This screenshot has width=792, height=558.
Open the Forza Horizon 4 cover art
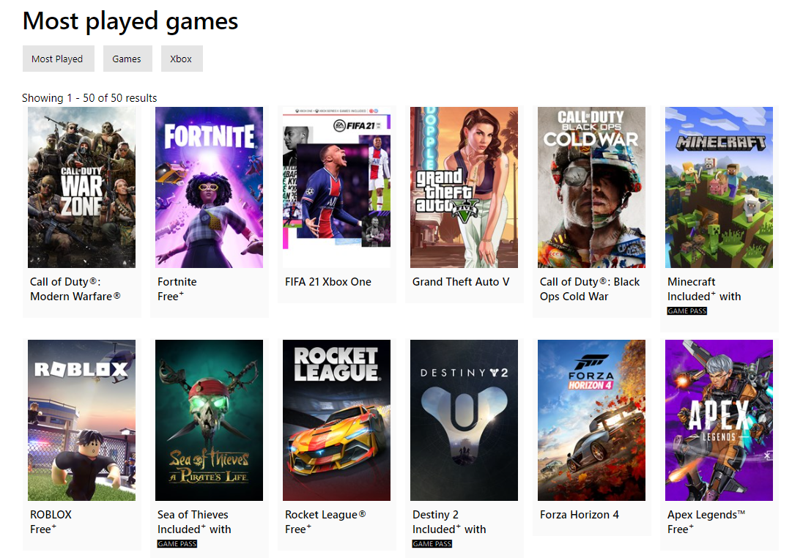[591, 420]
